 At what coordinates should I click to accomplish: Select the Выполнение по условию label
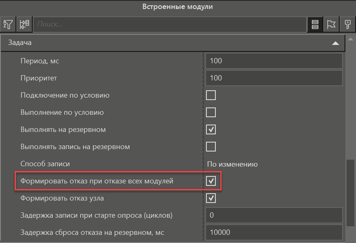coord(62,113)
